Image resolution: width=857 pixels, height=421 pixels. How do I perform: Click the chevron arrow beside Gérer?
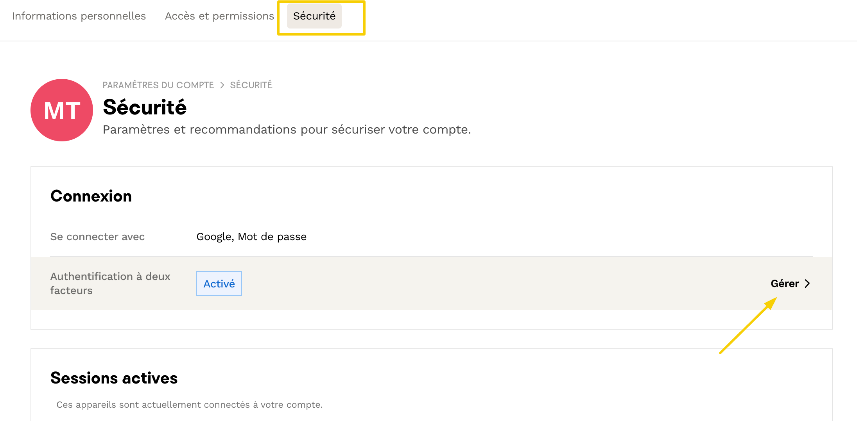pos(807,284)
